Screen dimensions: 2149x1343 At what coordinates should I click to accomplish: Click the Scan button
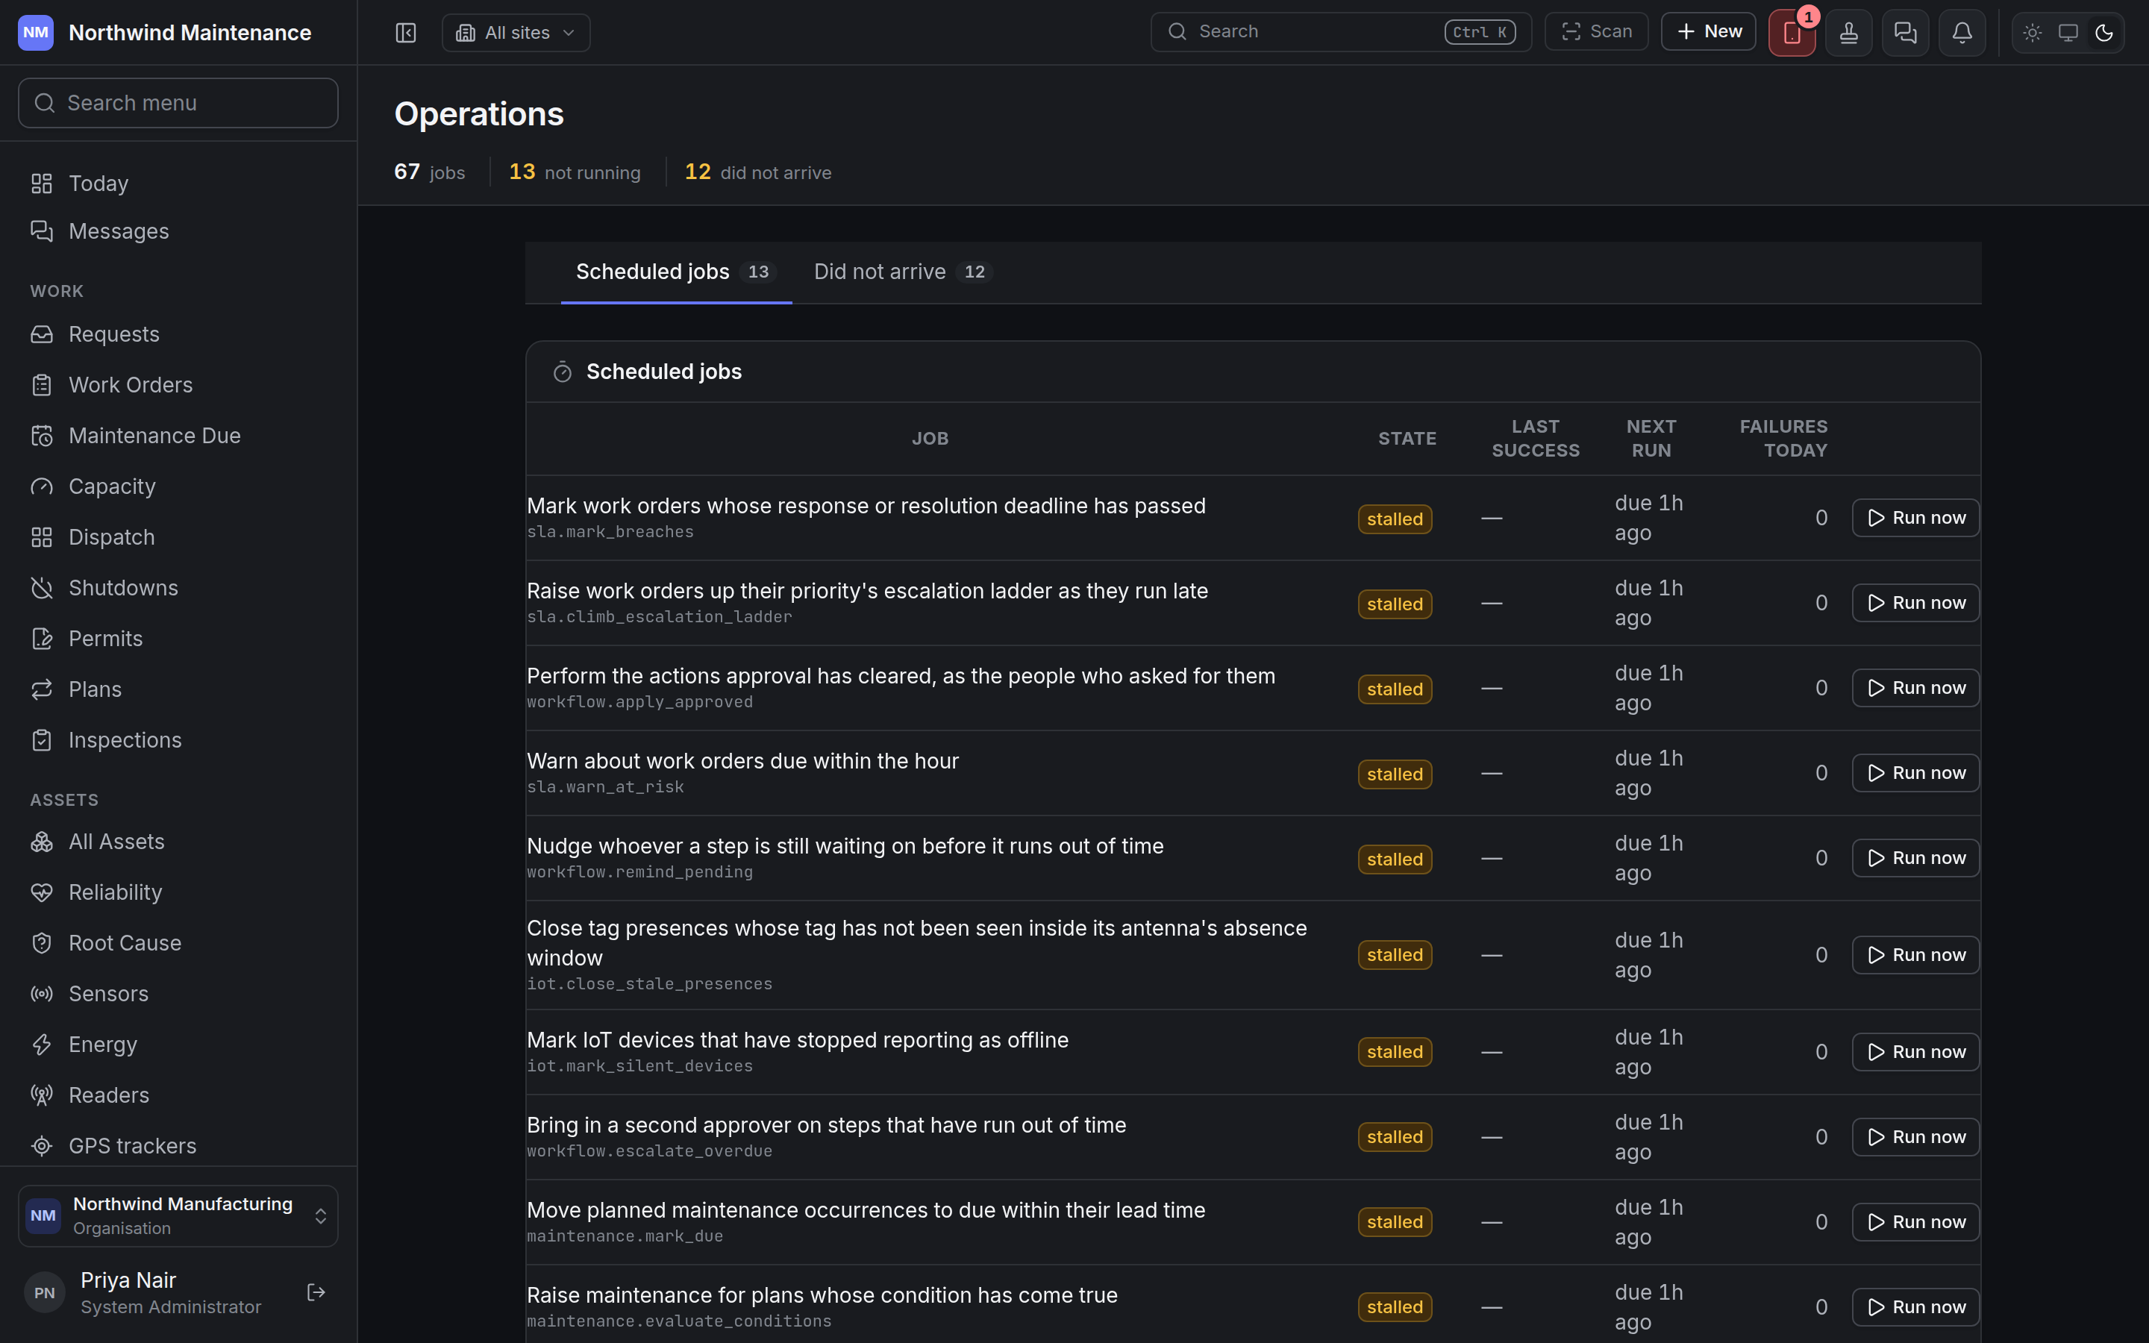pos(1597,32)
